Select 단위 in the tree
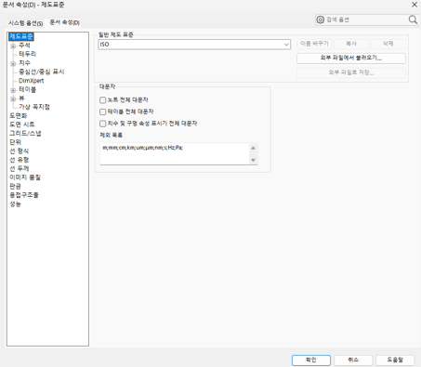Screen dimensions: 421x367 click(15, 142)
